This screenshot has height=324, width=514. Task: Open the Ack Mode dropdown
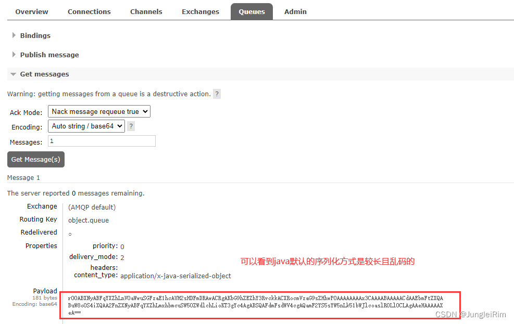[98, 111]
